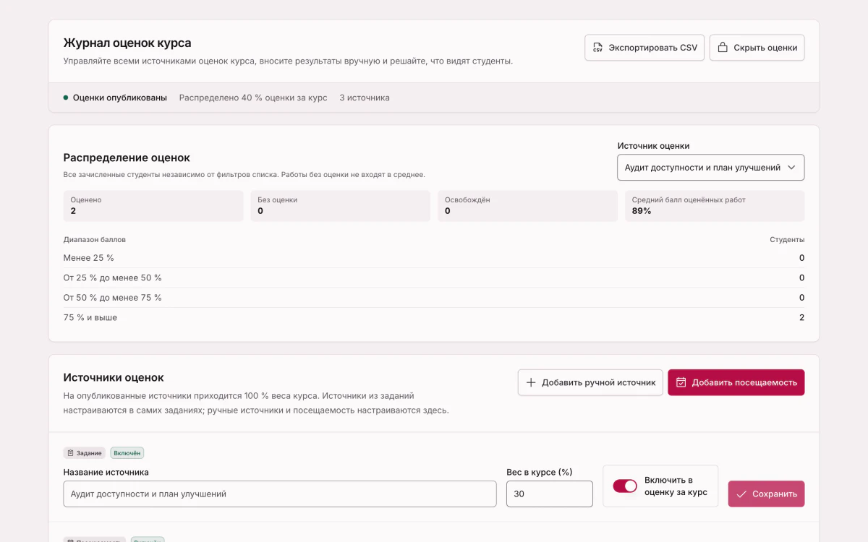The image size is (868, 542).
Task: Click the «Распределение оценок» heading
Action: point(127,158)
